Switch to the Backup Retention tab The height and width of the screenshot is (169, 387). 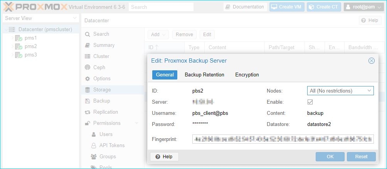pyautogui.click(x=204, y=75)
